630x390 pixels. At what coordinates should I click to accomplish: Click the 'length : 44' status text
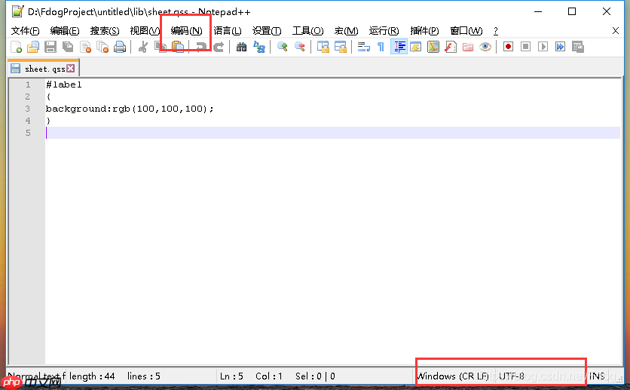tap(92, 376)
